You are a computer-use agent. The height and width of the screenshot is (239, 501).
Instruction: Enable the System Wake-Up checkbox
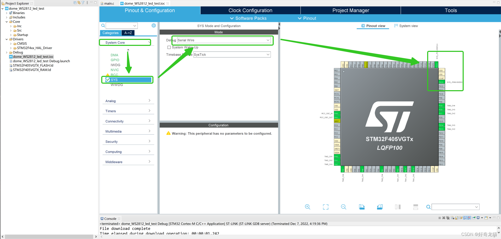169,47
